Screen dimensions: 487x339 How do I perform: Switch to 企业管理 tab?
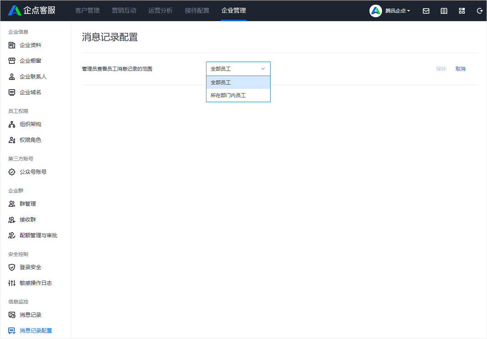(x=234, y=10)
